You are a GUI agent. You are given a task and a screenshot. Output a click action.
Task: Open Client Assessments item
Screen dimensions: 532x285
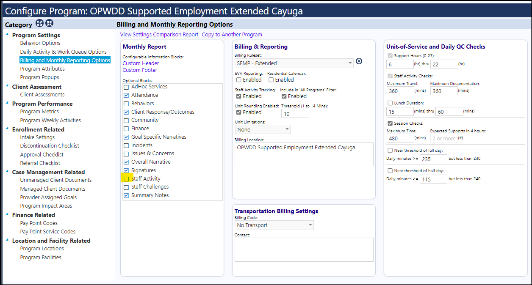tap(42, 95)
